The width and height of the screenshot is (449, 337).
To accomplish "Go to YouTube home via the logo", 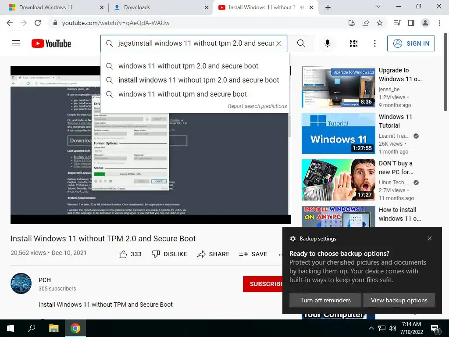I will [51, 43].
